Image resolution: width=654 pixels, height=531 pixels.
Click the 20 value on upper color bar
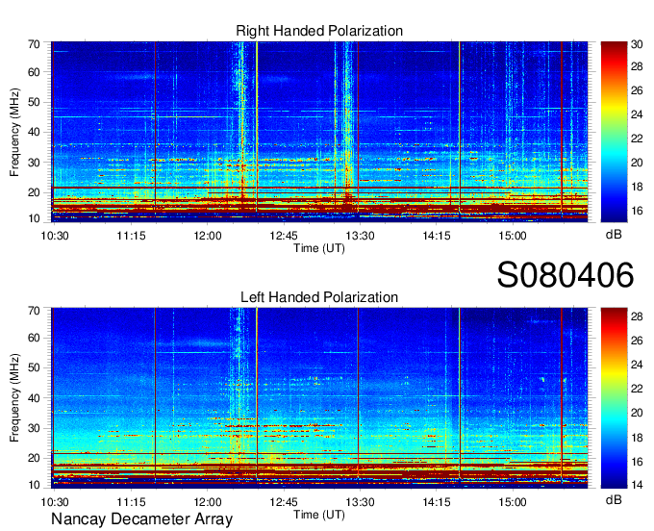click(x=637, y=163)
